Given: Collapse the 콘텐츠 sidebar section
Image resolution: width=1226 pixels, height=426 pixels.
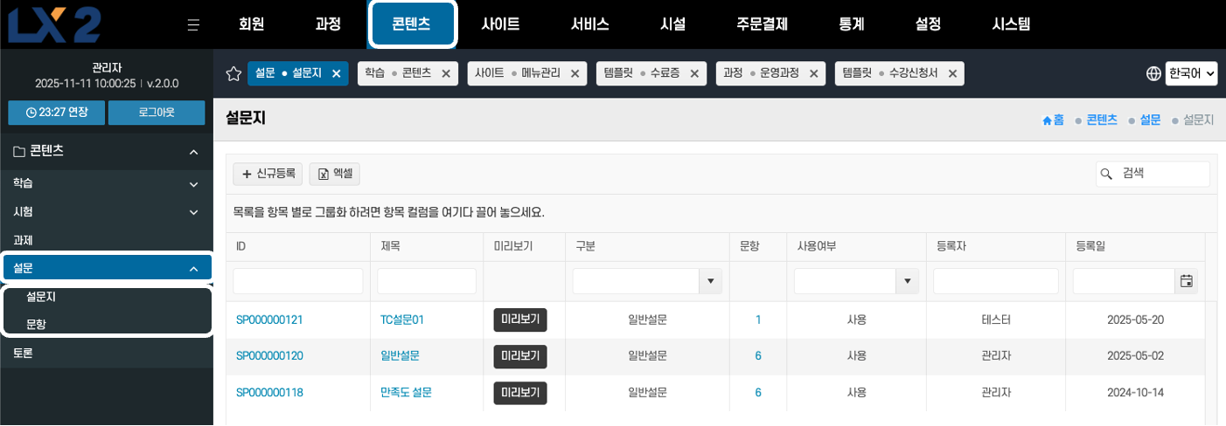Looking at the screenshot, I should [194, 152].
